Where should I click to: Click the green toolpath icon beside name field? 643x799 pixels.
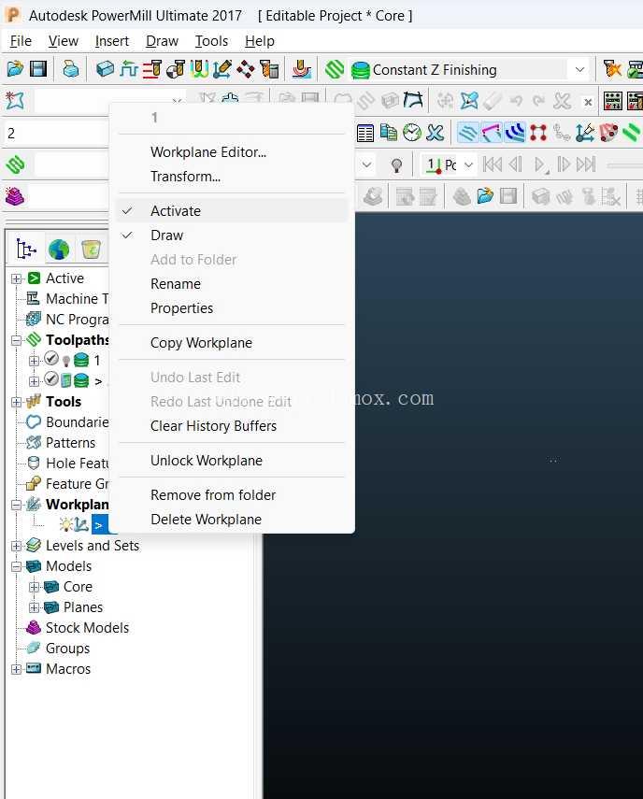coord(15,164)
